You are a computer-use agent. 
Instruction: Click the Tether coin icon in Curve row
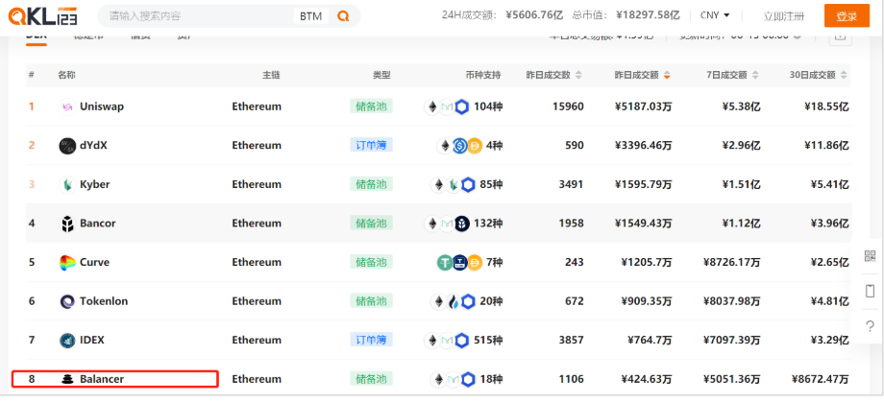pos(445,262)
